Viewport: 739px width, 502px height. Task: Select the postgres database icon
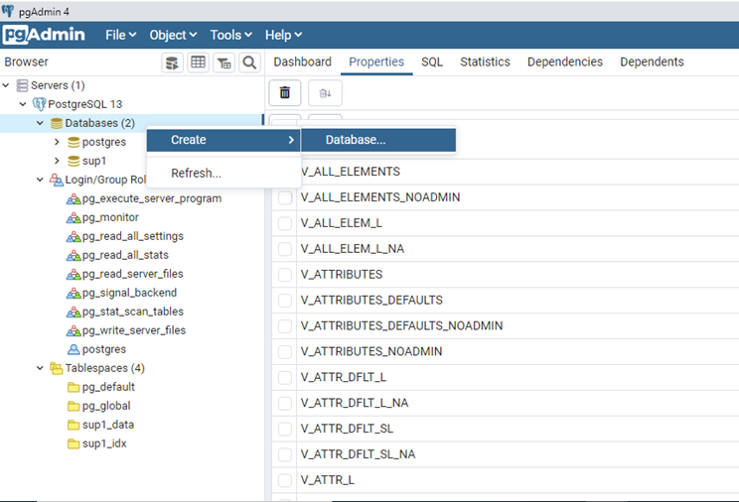pos(74,142)
